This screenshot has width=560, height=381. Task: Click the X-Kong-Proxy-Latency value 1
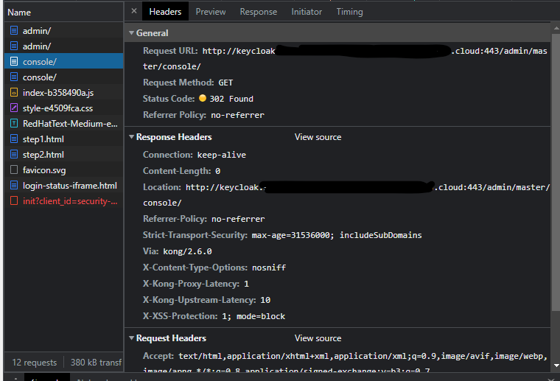click(246, 284)
